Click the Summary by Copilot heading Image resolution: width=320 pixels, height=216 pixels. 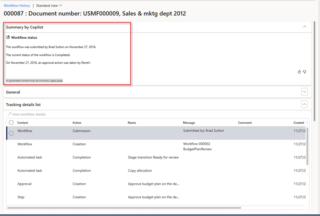click(25, 27)
